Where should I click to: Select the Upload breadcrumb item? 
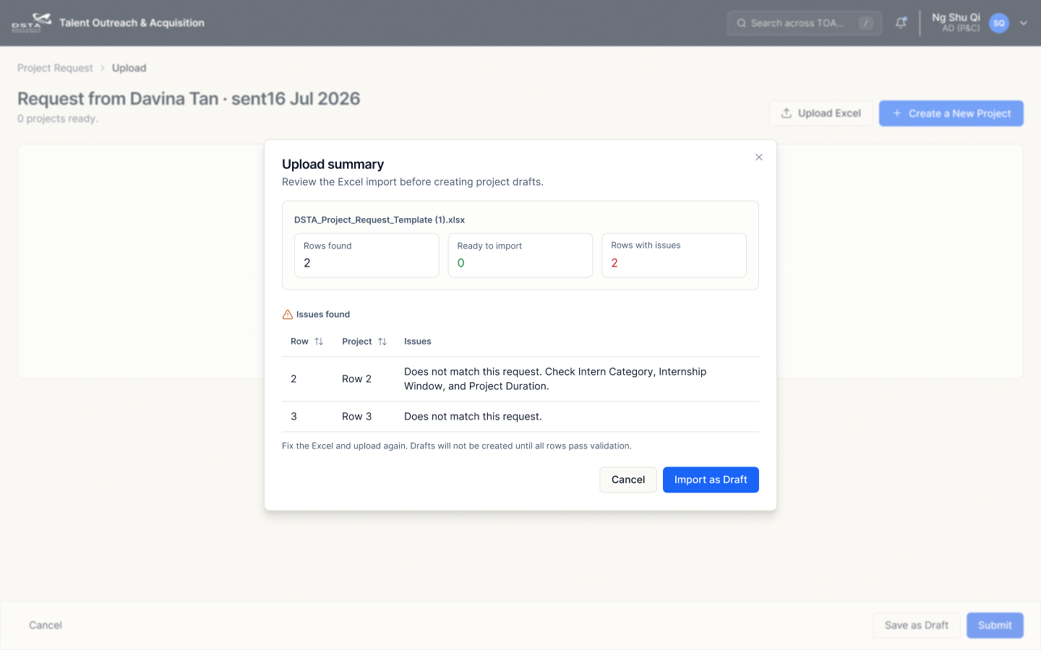point(129,68)
